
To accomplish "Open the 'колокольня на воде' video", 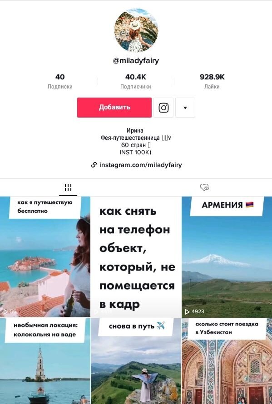I will coord(45,361).
